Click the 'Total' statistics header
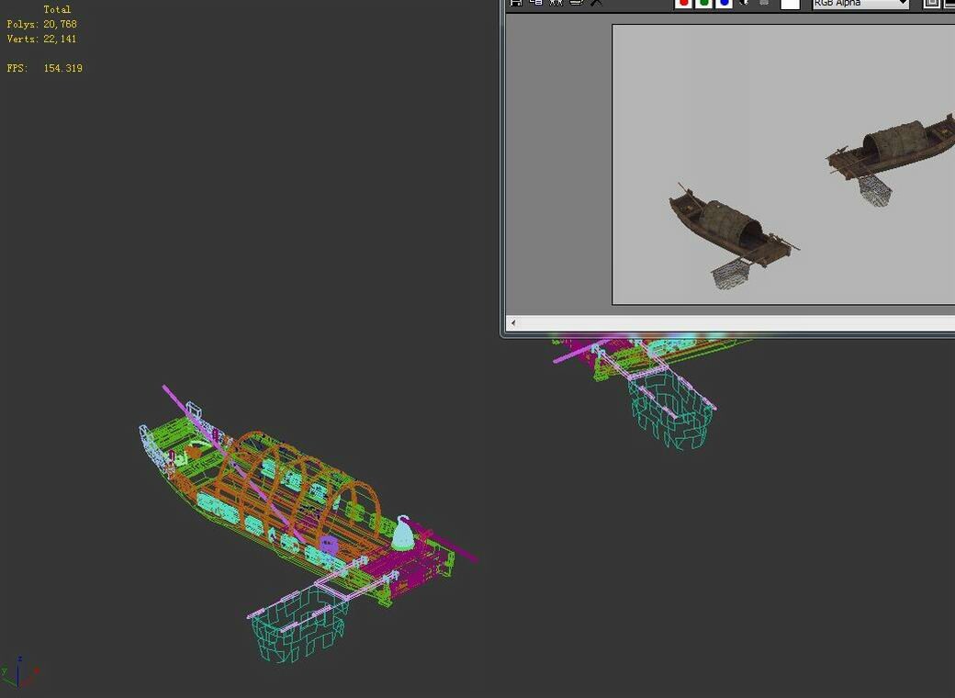955x698 pixels. pos(57,10)
